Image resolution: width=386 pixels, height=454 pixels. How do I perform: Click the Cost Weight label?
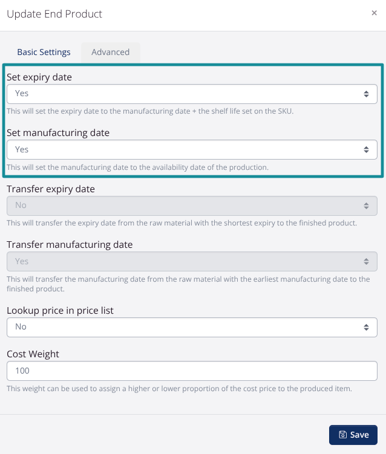[x=33, y=354]
